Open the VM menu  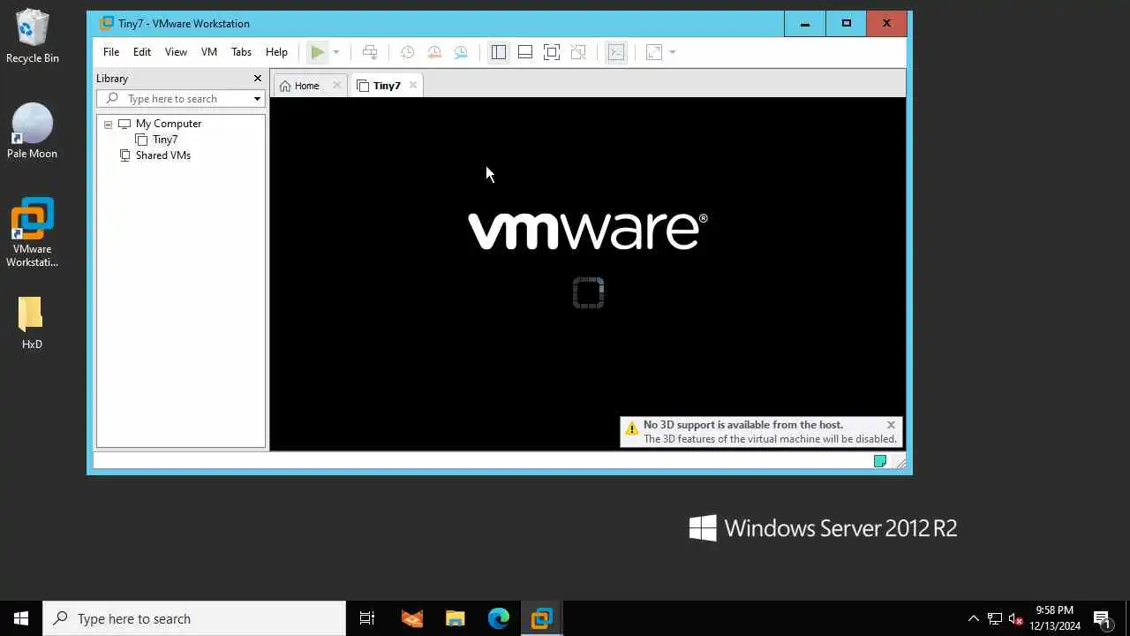tap(209, 52)
